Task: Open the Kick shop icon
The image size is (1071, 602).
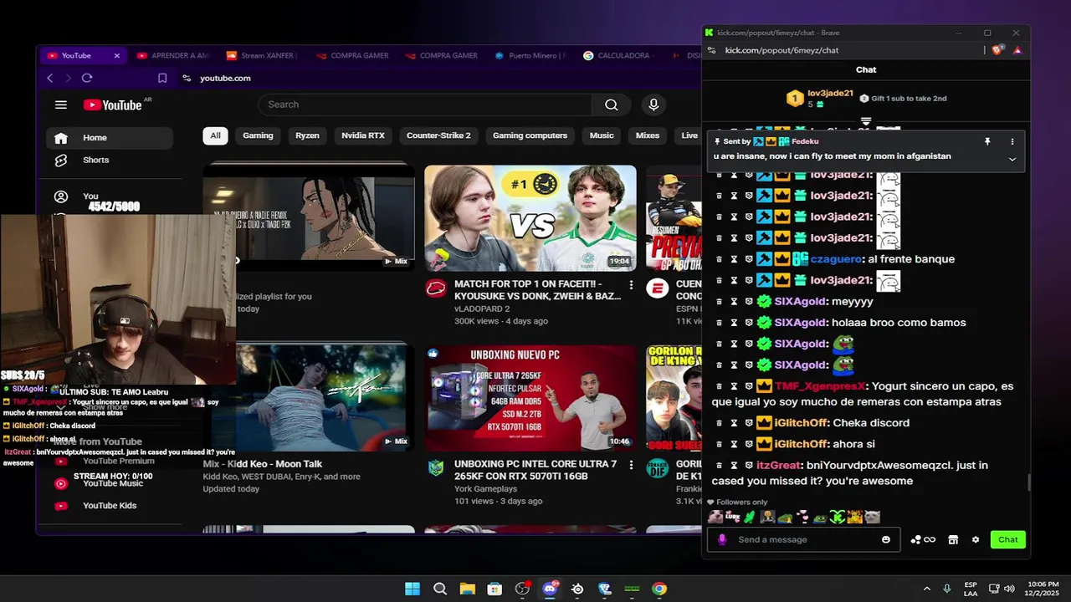Action: pos(953,539)
